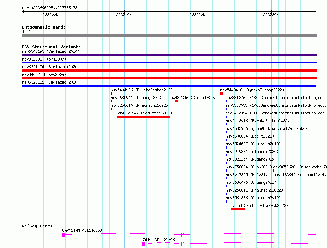Select the red esv34082 variant bar
This screenshot has height=248, width=327.
pyautogui.click(x=169, y=78)
